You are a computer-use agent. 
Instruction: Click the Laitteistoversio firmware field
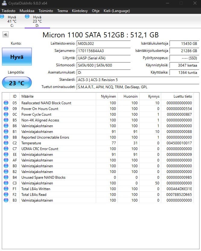[103, 43]
